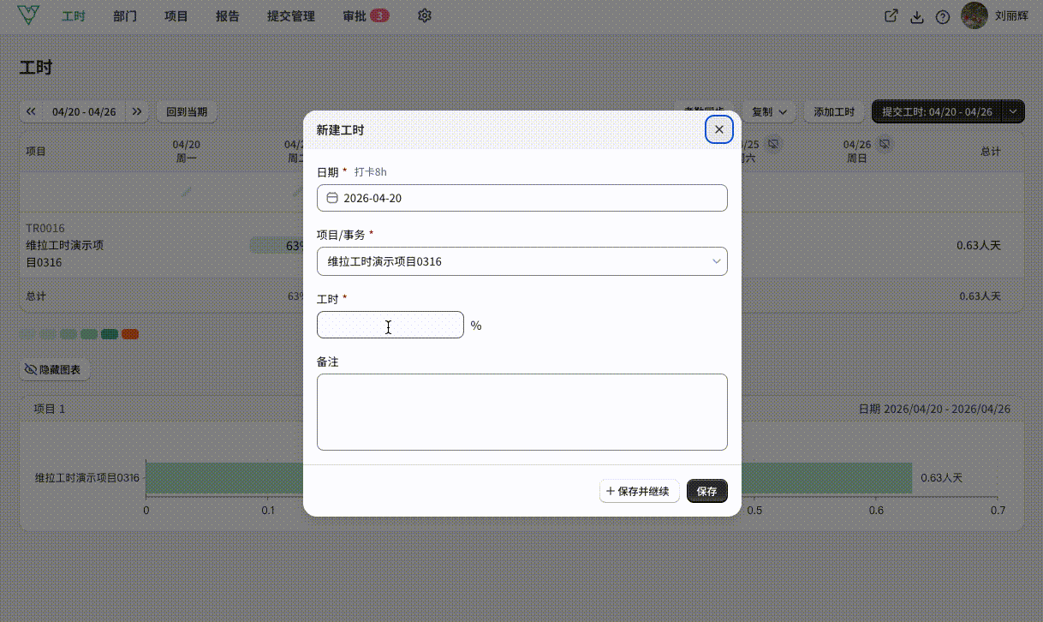
Task: Go to previous week with double-left arrows
Action: click(31, 111)
